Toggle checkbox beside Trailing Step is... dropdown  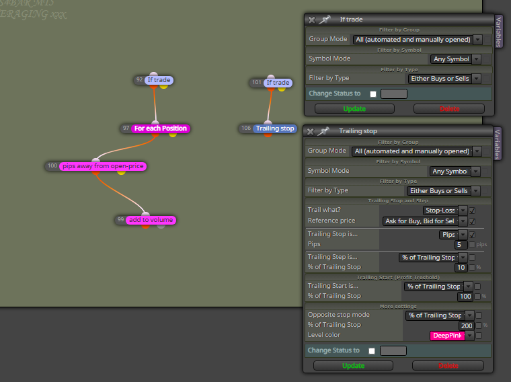[472, 258]
